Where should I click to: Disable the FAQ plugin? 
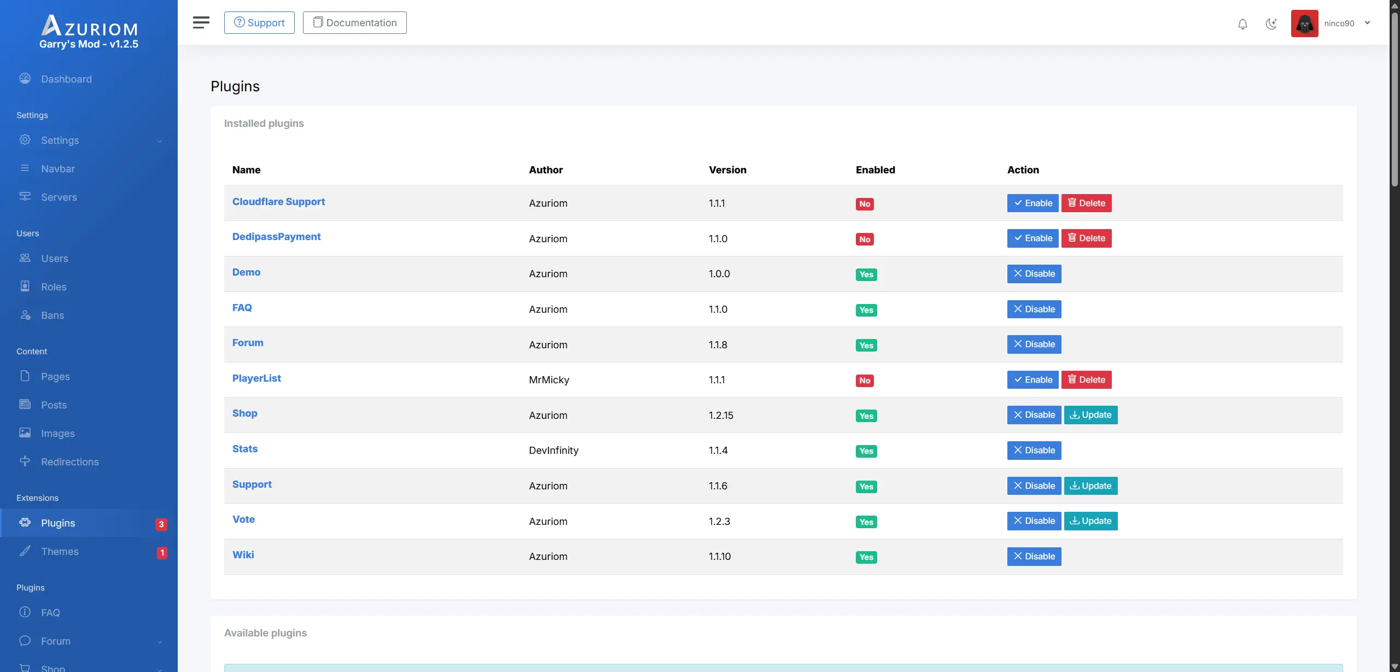tap(1034, 309)
